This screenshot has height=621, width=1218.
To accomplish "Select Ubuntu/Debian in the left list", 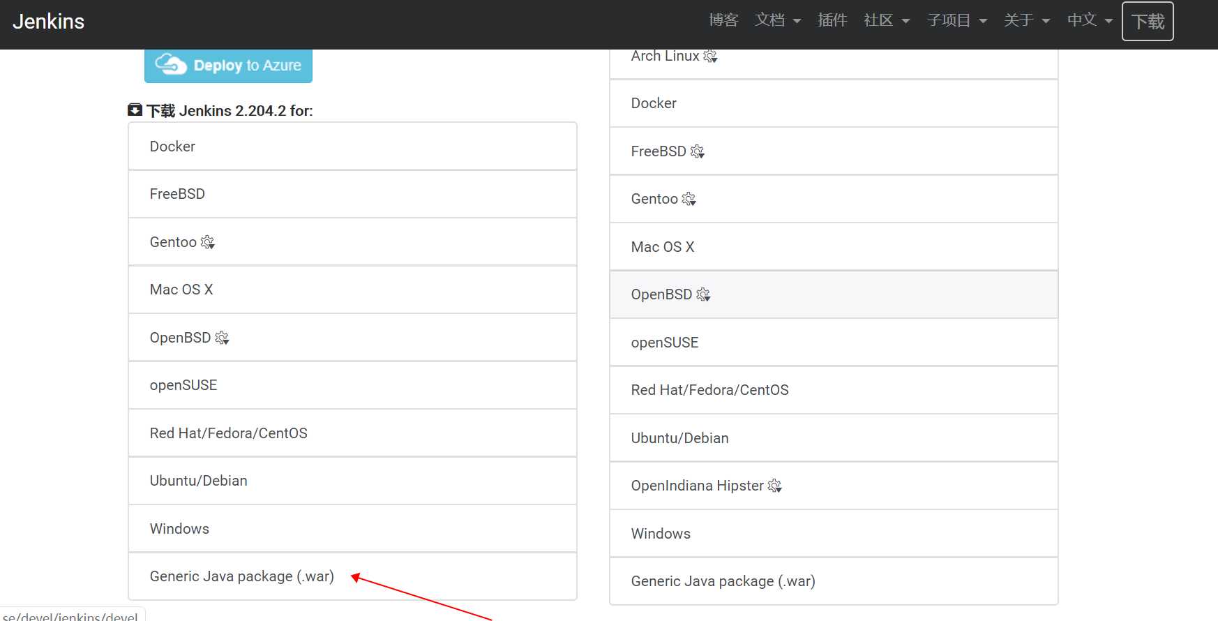I will coord(352,481).
